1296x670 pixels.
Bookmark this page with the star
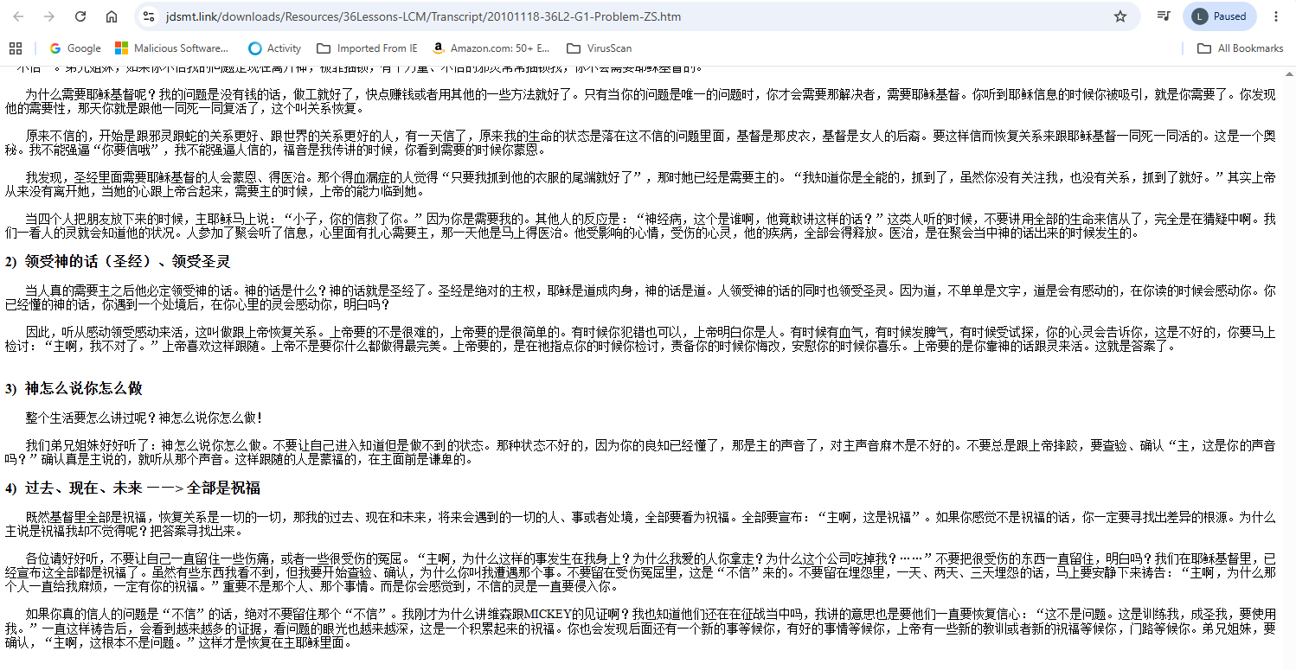[1120, 16]
